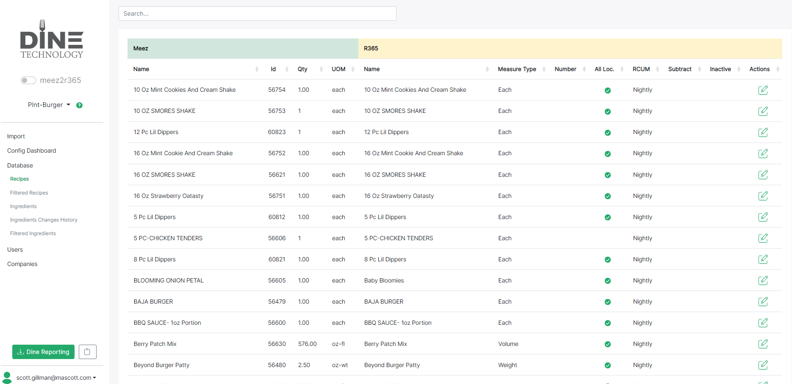792x384 pixels.
Task: Select the Baby Bloomies R365 name cell
Action: (384, 280)
